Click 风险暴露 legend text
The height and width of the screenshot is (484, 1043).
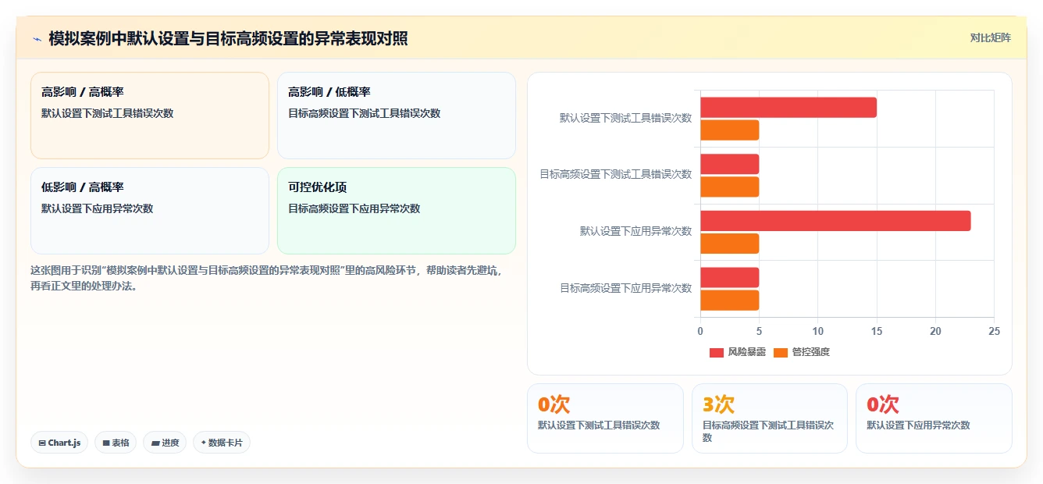[746, 352]
